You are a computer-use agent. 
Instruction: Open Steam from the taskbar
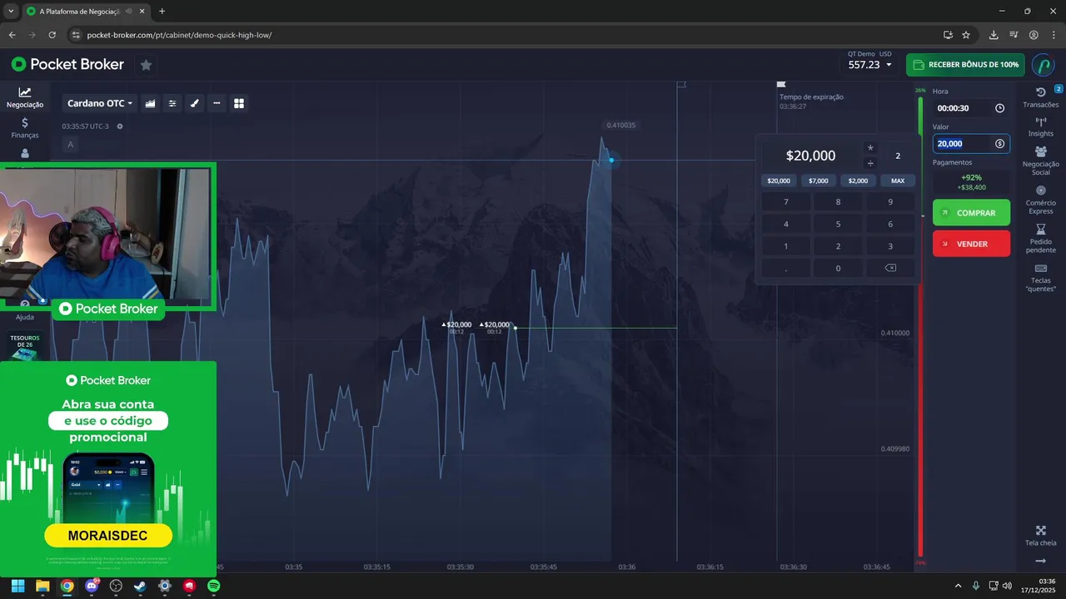[x=140, y=586]
